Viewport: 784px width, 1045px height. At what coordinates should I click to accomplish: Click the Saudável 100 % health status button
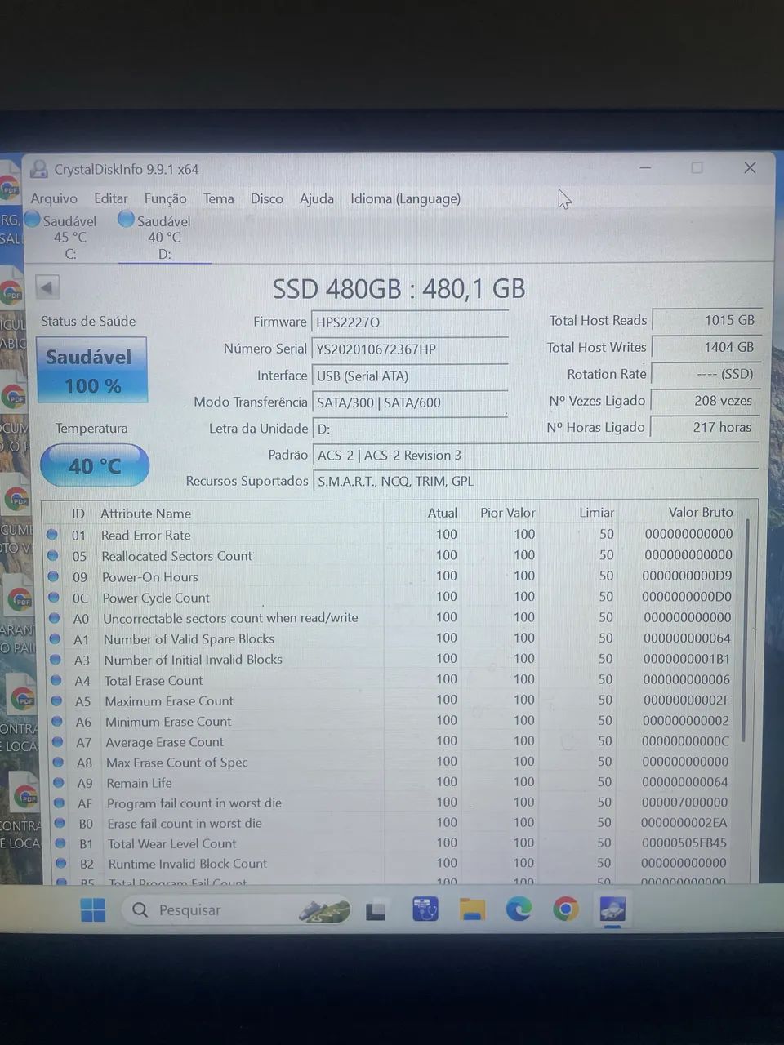92,370
